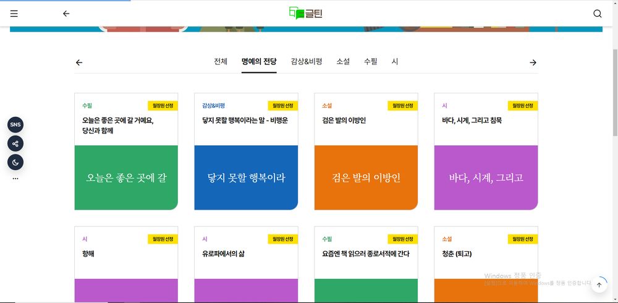Screen dimensions: 618x303
Task: Jump to top with arrow button
Action: click(599, 285)
